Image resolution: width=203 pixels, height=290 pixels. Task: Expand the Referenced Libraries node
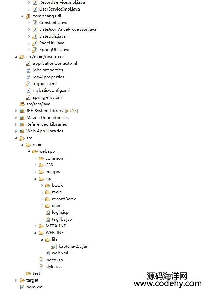(16, 124)
